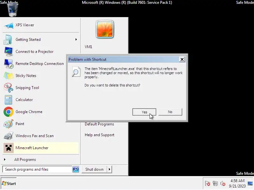Viewport: 254px width, 190px height.
Task: Click the Getting Started icon
Action: tap(8, 40)
